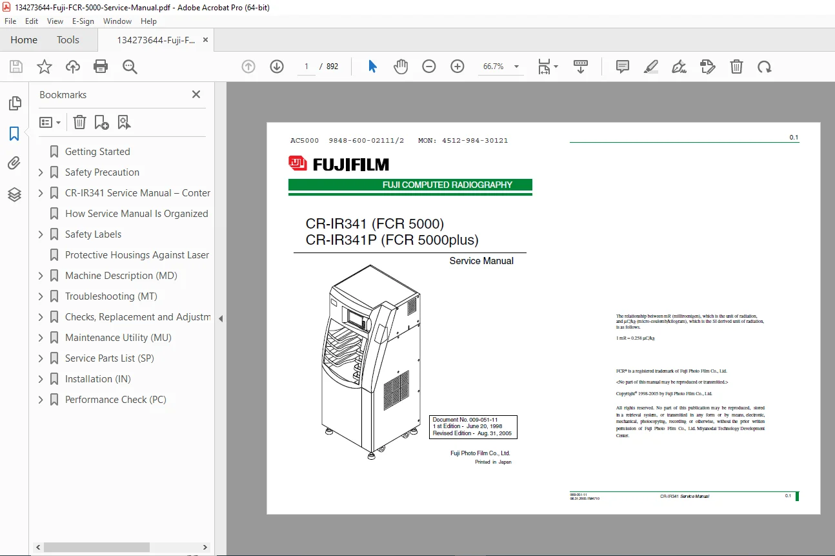
Task: Zoom out with minus icon
Action: 429,67
